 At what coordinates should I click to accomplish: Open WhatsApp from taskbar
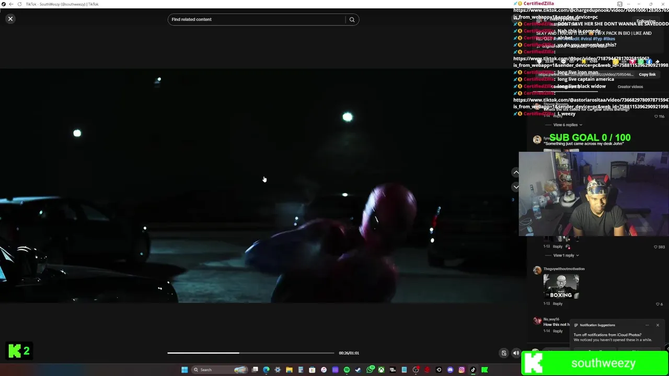tap(370, 370)
